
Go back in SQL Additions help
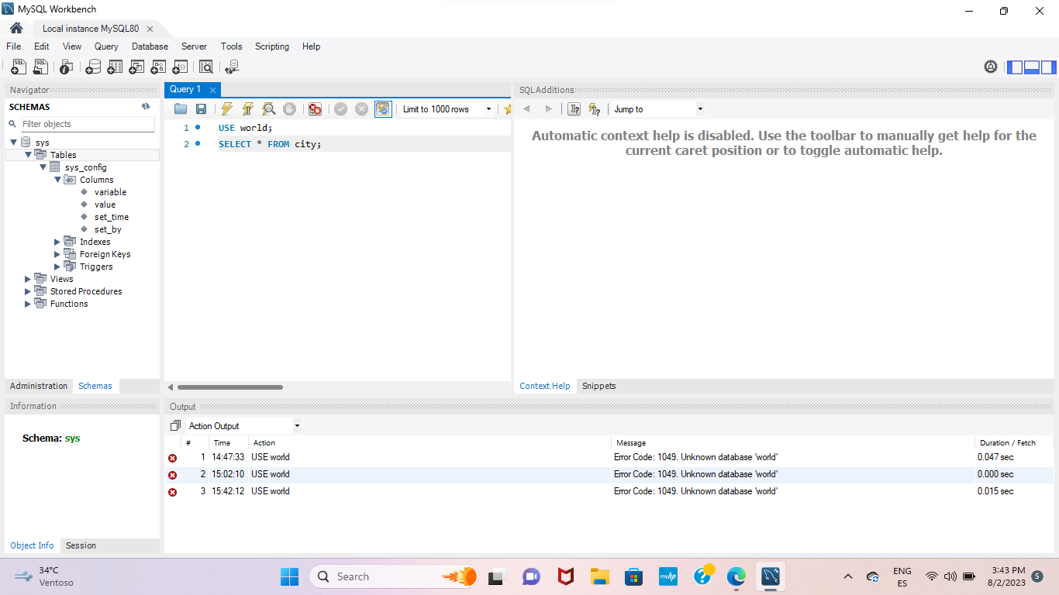pyautogui.click(x=527, y=109)
